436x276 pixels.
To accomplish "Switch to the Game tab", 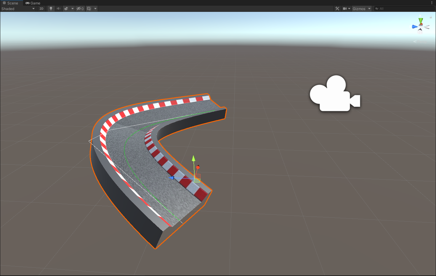I will [33, 3].
